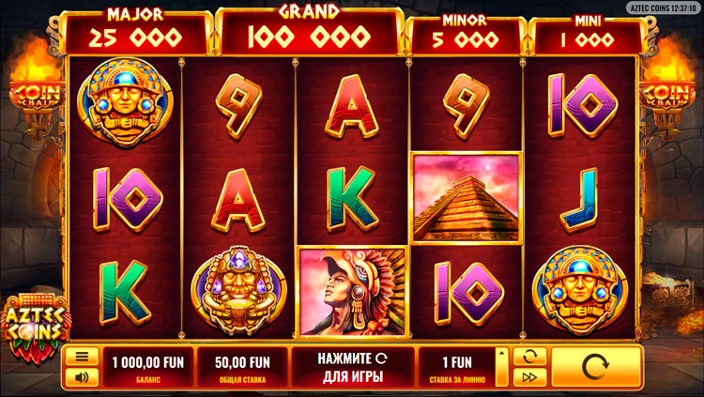Click the GRAND 100 000 jackpot banner
704x397 pixels.
[x=309, y=31]
